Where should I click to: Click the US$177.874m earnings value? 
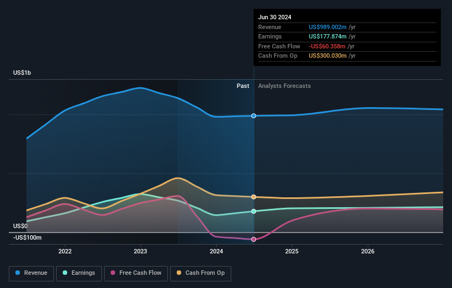click(x=328, y=36)
